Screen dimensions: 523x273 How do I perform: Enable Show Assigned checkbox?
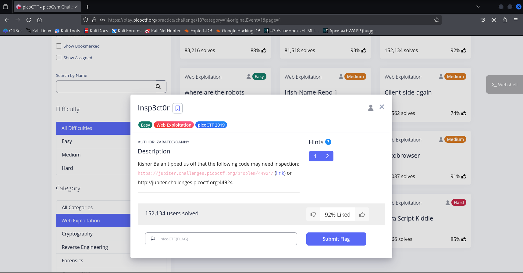(59, 58)
